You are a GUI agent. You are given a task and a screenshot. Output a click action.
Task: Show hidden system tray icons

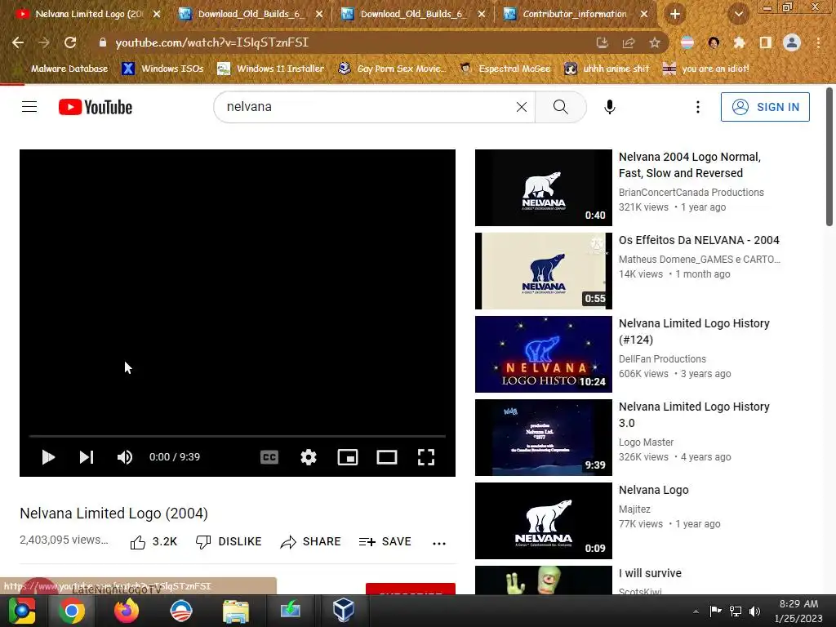(x=696, y=611)
